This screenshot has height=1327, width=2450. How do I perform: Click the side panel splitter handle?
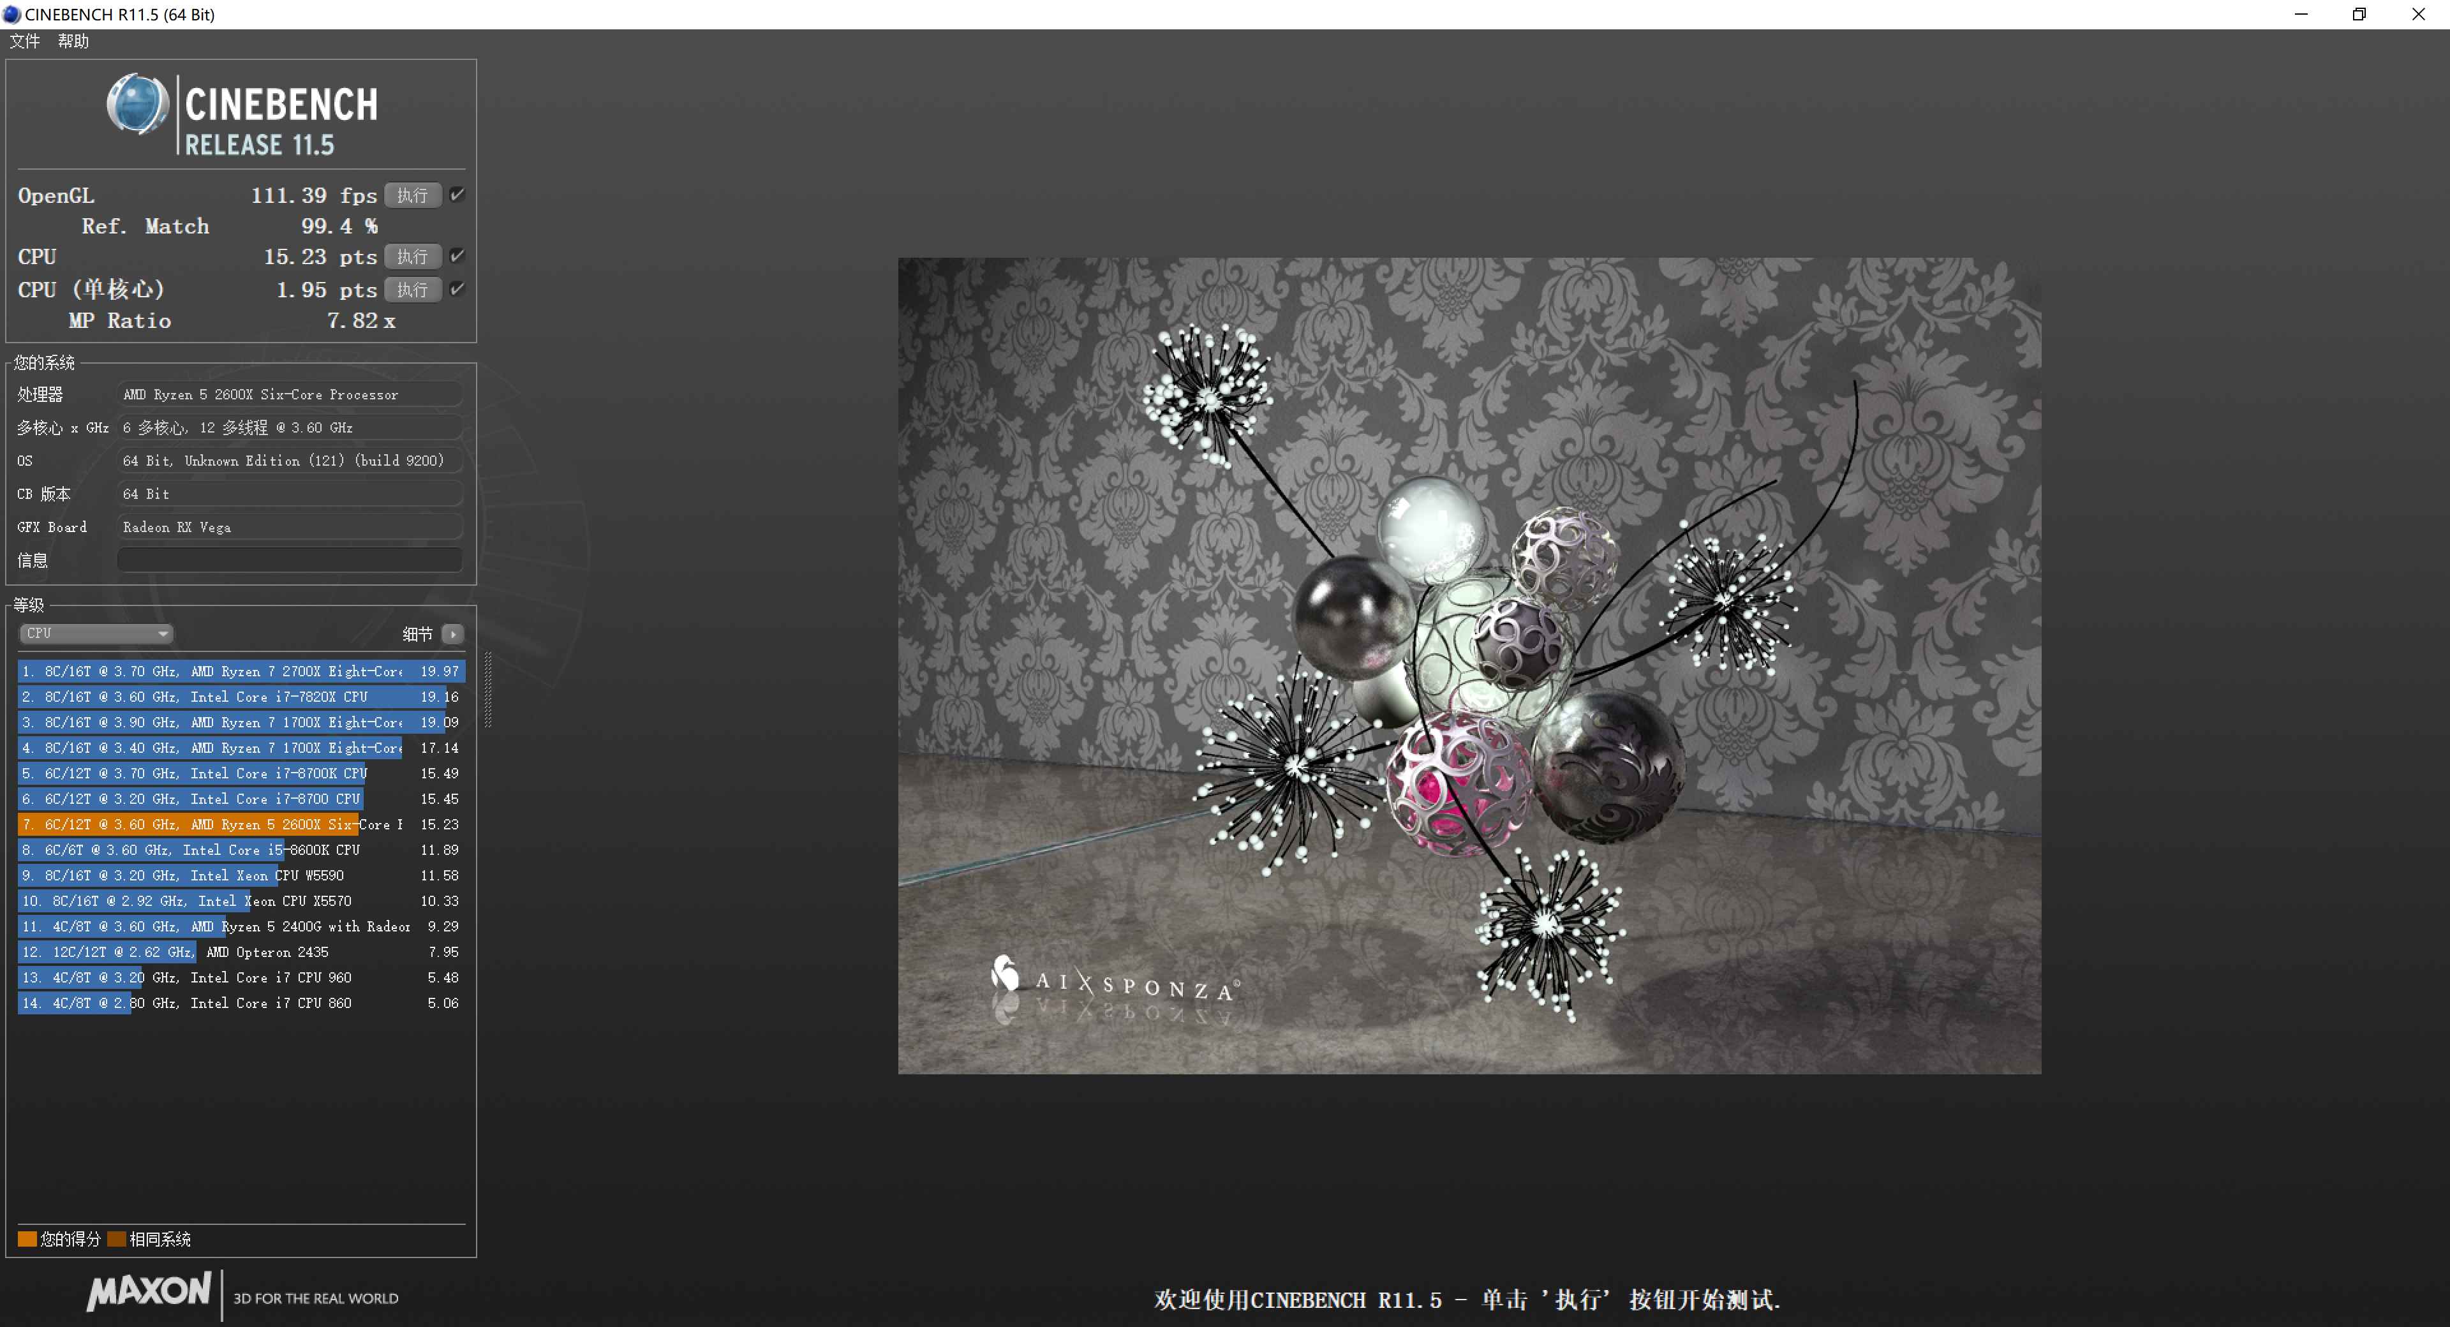(x=489, y=690)
